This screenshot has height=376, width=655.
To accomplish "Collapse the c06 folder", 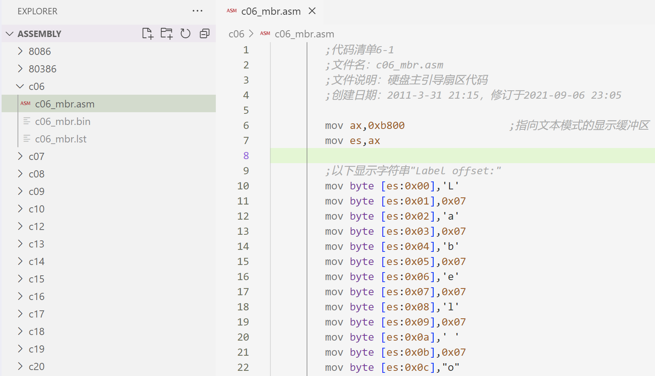I will pos(109,86).
